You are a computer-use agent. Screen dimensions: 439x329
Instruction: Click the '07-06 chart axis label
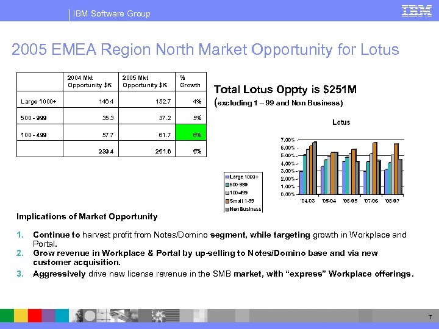(x=371, y=201)
